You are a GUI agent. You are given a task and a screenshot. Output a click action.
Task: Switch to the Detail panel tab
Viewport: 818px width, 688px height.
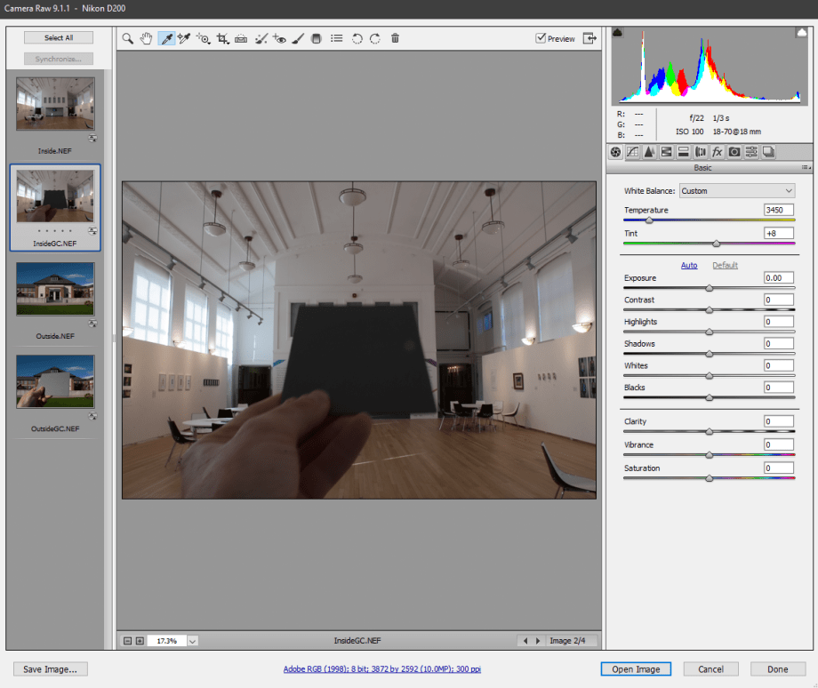(x=649, y=152)
